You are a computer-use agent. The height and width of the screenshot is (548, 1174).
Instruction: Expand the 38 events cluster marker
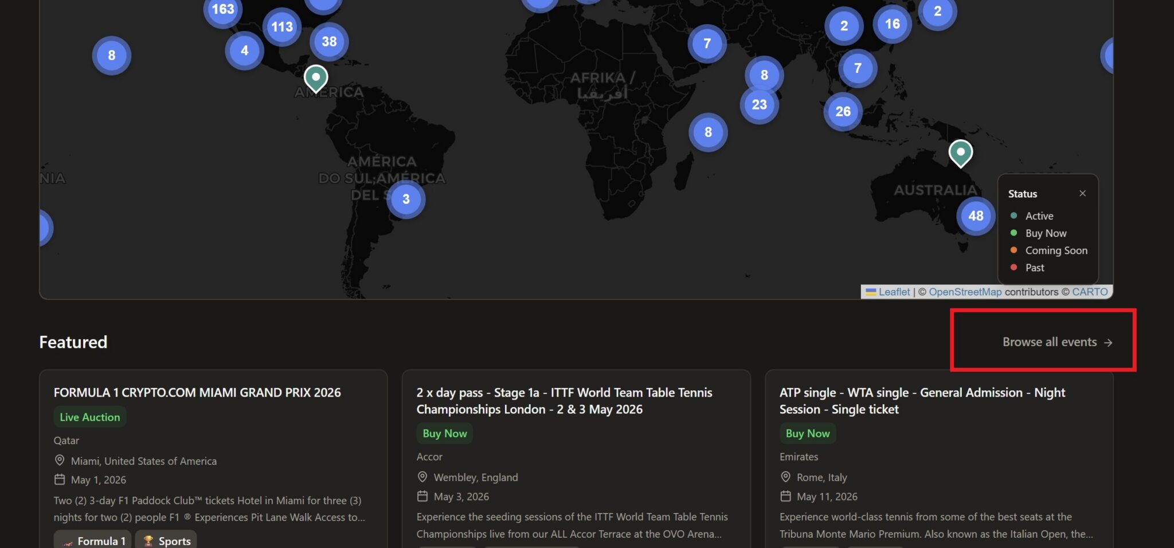pos(329,42)
